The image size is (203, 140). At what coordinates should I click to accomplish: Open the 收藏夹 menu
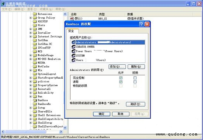point(46,9)
